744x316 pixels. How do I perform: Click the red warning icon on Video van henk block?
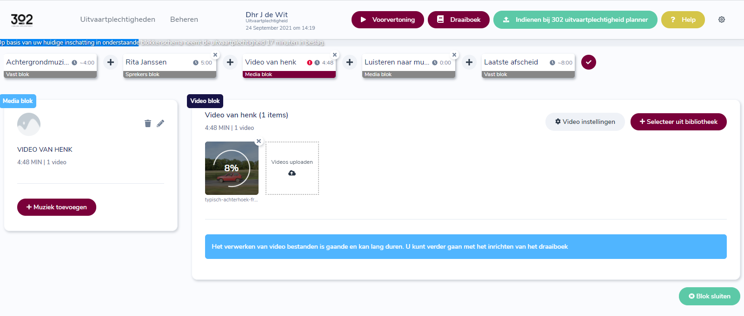click(x=310, y=63)
